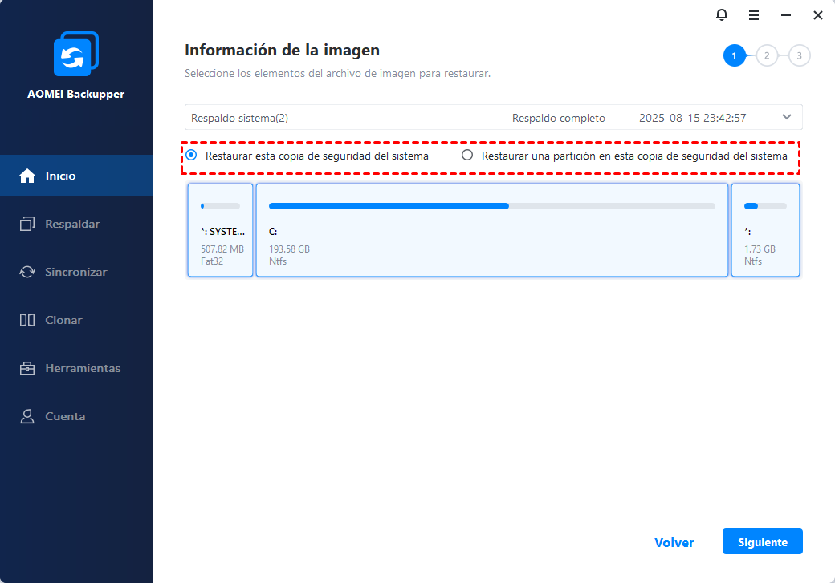This screenshot has height=583, width=835.
Task: Select Restaurar esta copia de seguridad radio
Action: (x=191, y=156)
